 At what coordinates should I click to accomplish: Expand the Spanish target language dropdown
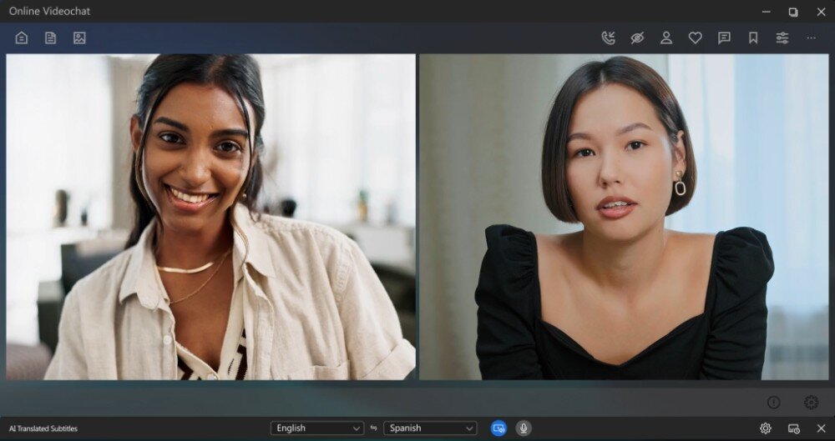[x=430, y=428]
